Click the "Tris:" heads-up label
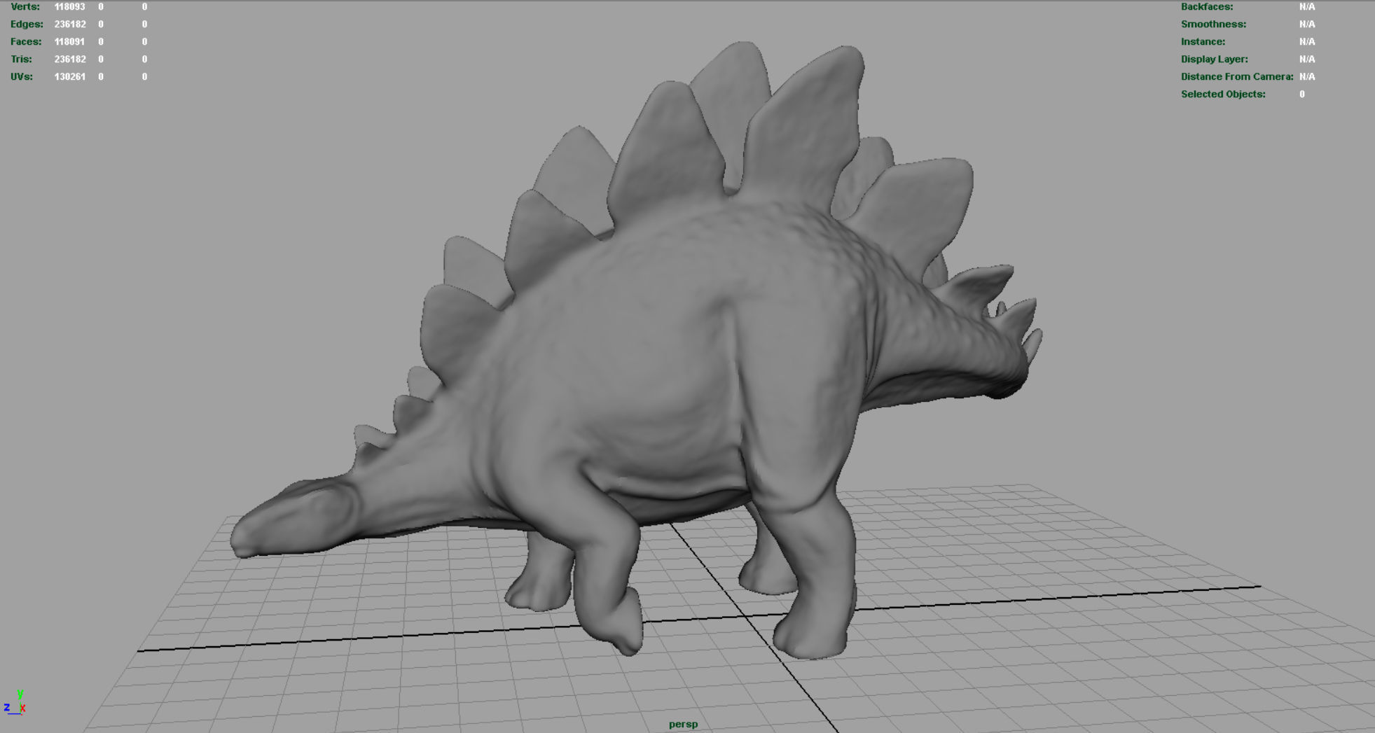Screen dimensions: 1375x733 21,60
